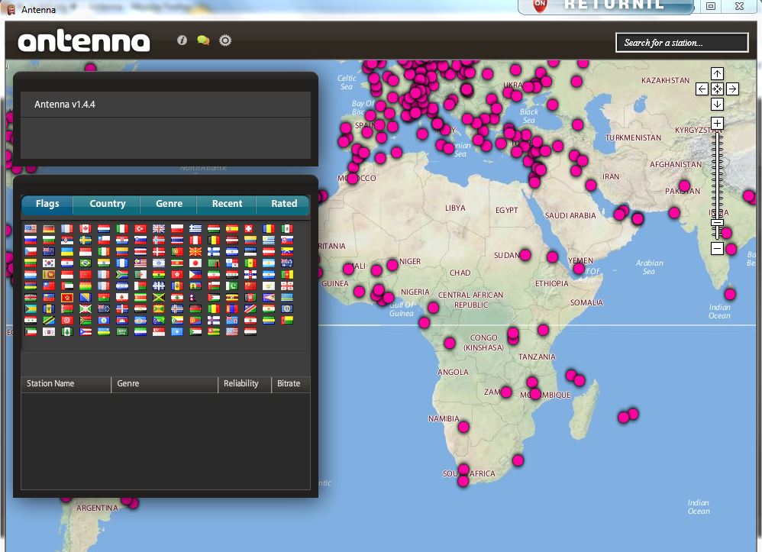Select the Spain flag

coord(232,228)
